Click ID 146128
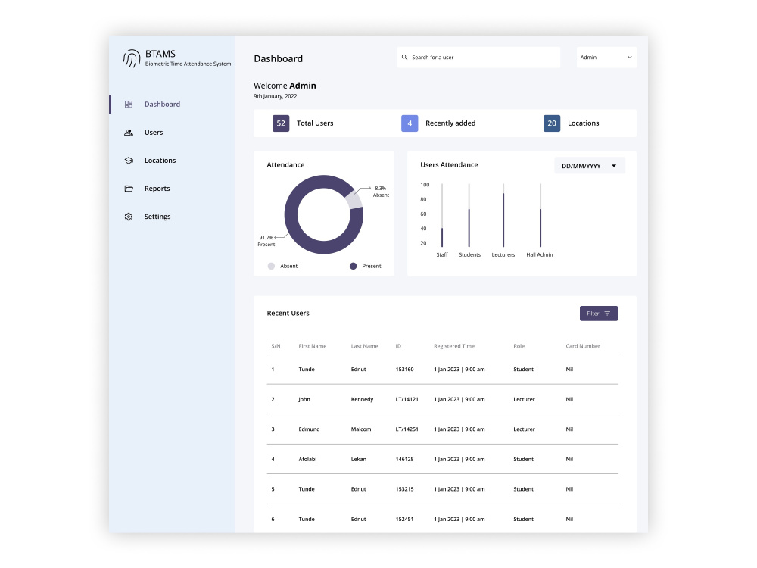This screenshot has height=568, width=757. tap(404, 460)
